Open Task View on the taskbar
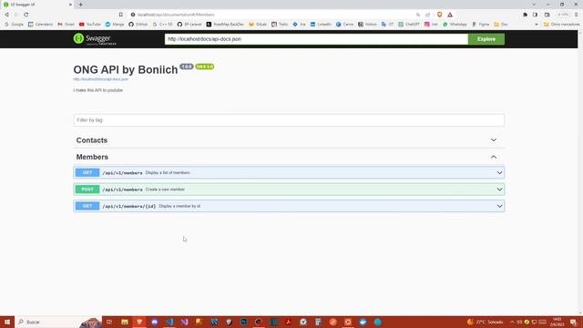Image resolution: width=583 pixels, height=328 pixels. (109, 322)
